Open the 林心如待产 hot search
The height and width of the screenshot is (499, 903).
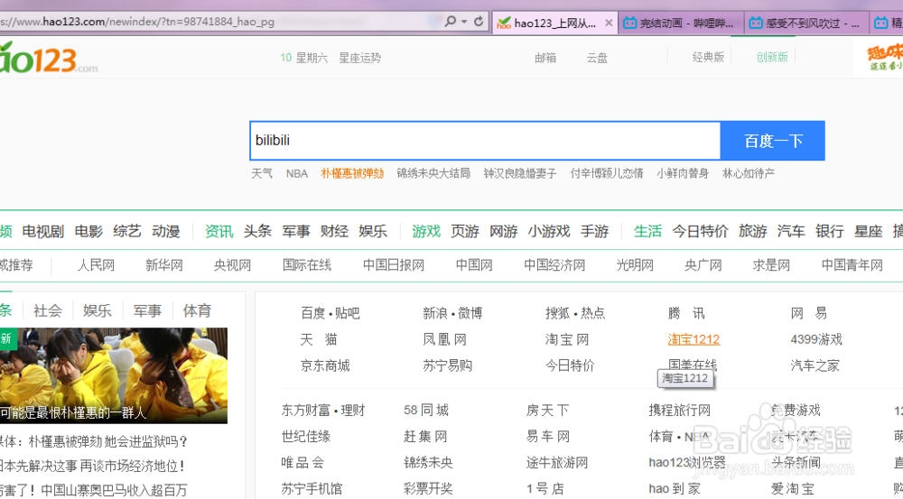(749, 173)
